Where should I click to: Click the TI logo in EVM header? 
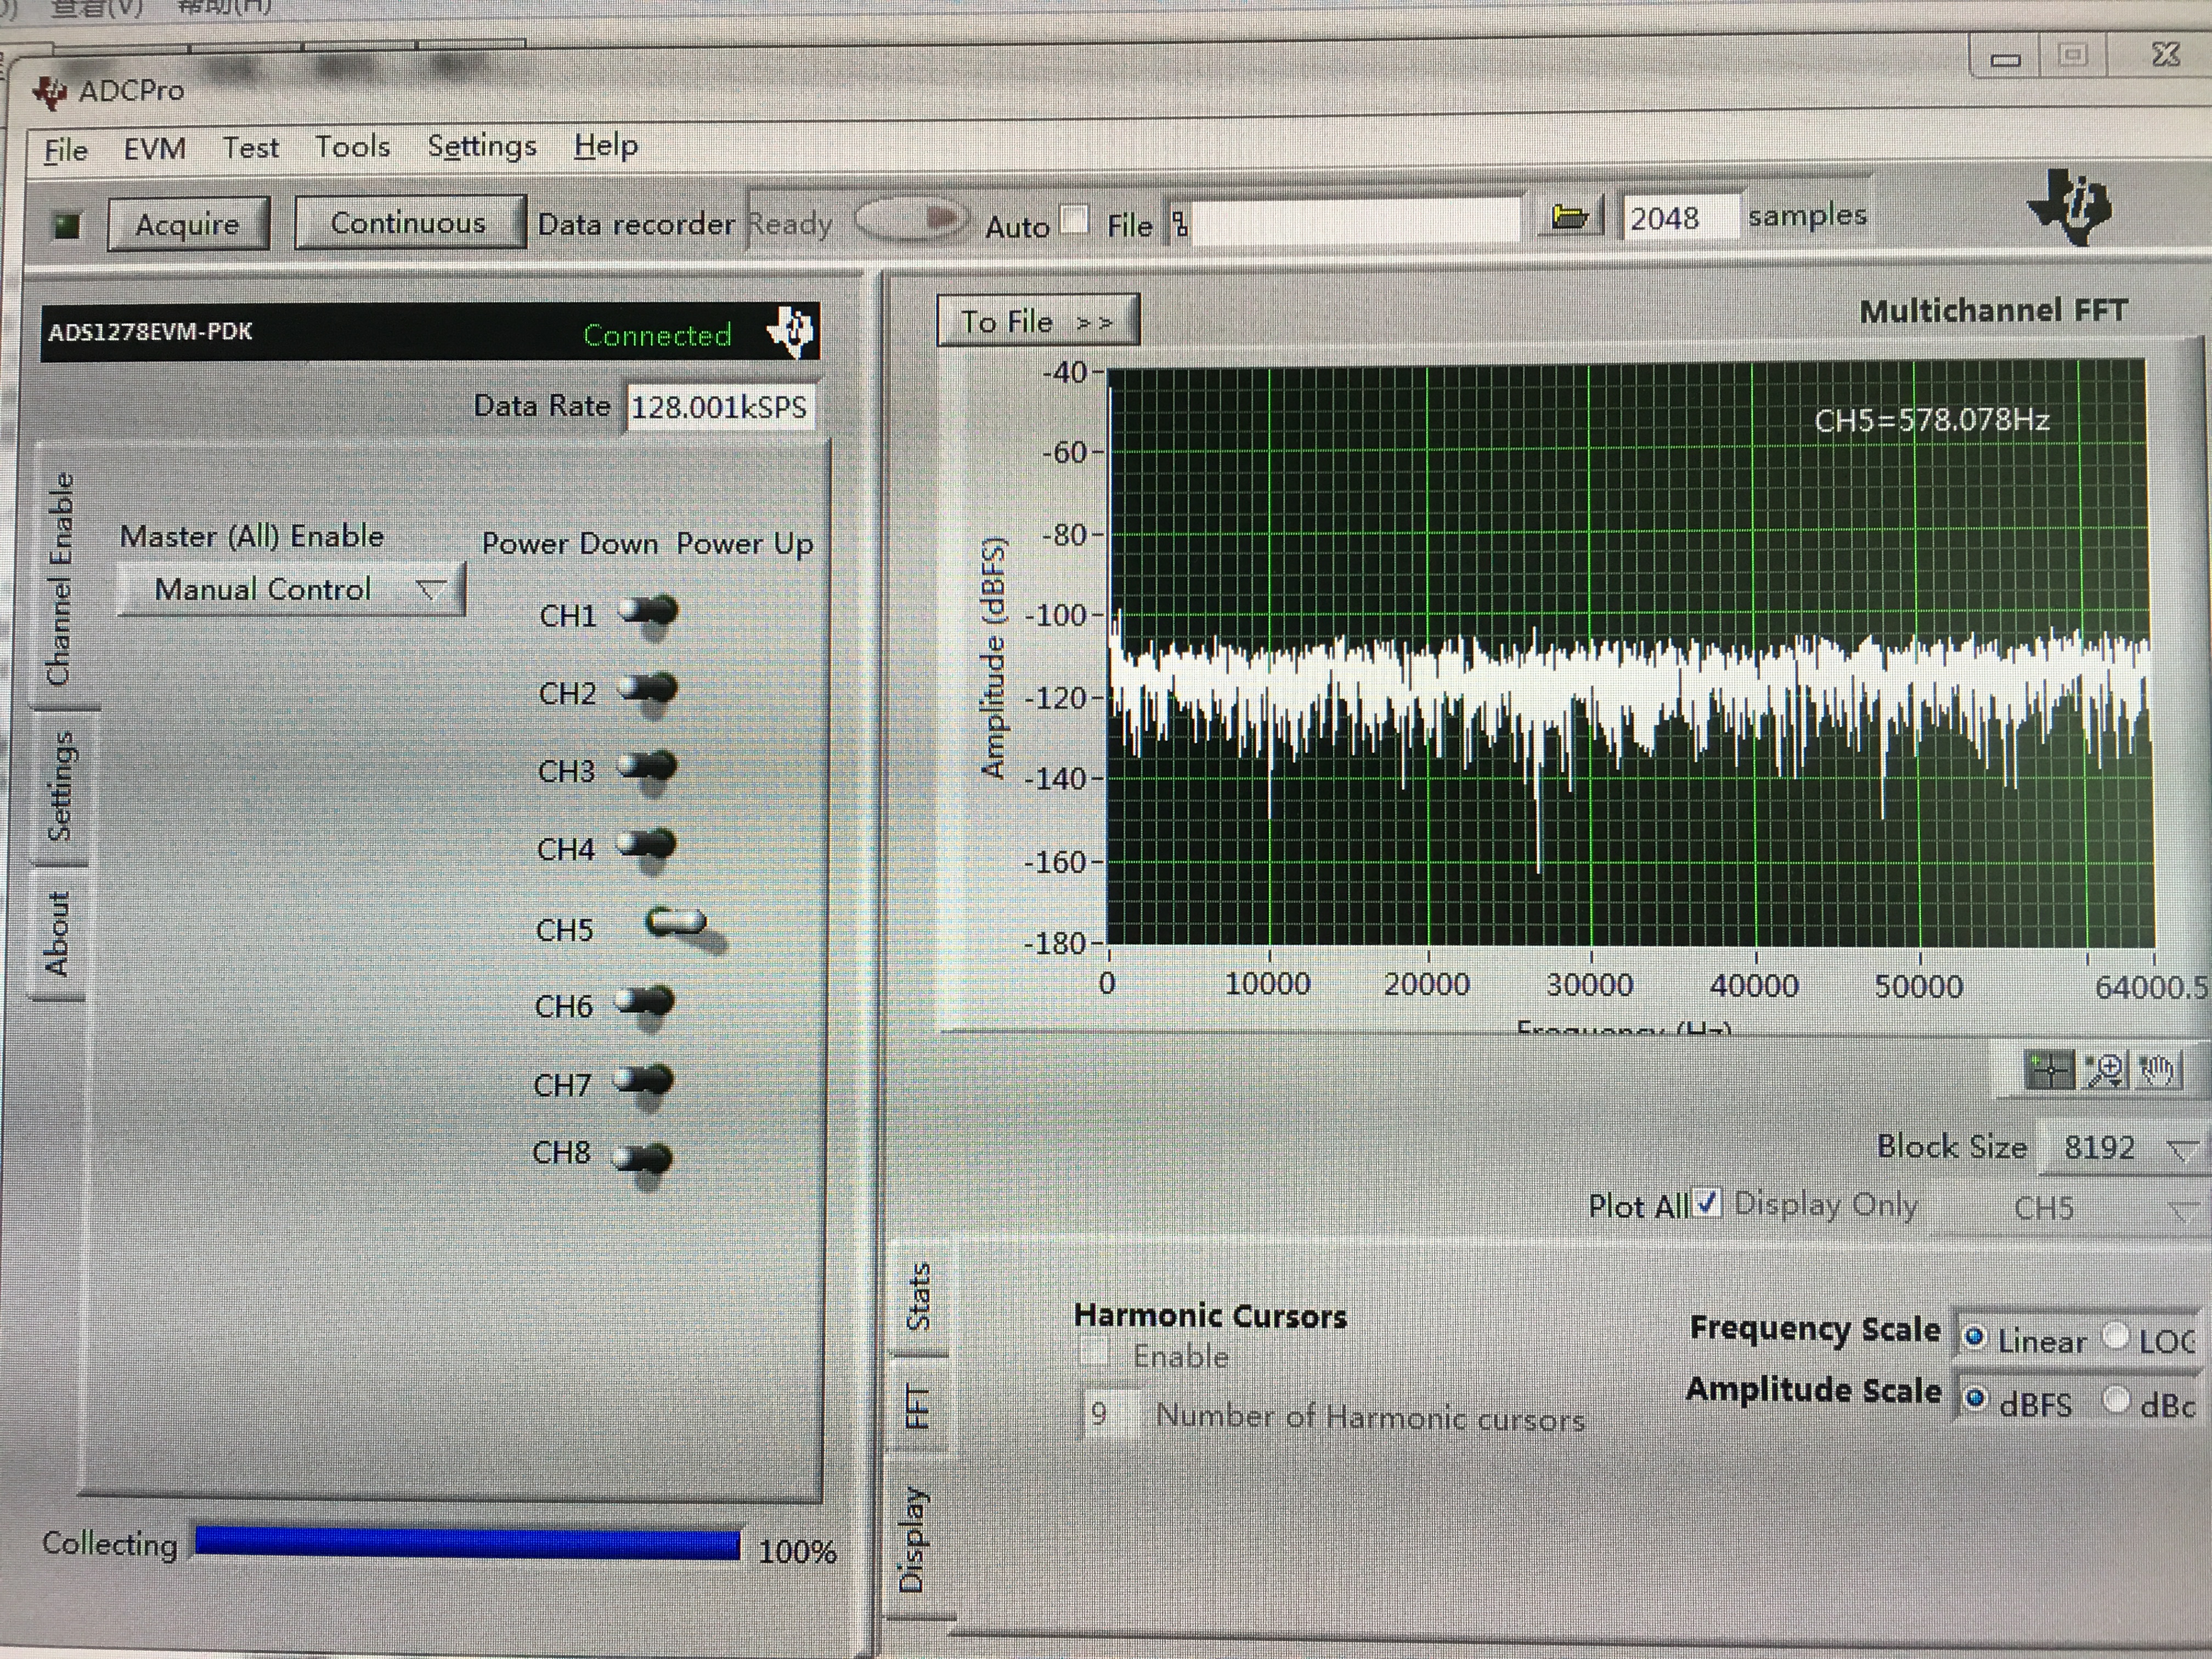pyautogui.click(x=792, y=330)
